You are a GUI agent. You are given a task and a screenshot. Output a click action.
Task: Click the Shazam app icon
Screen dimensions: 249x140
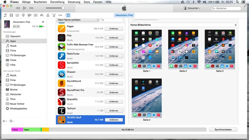click(x=62, y=74)
